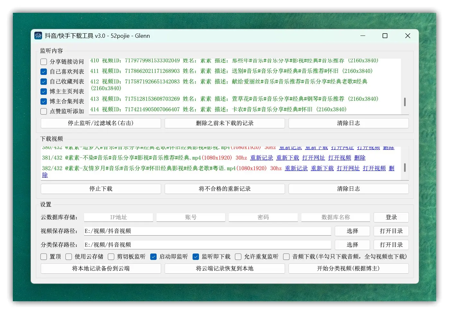Image resolution: width=449 pixels, height=314 pixels.
Task: Click 打开网址 link in row 381/432
Action: coord(314,158)
